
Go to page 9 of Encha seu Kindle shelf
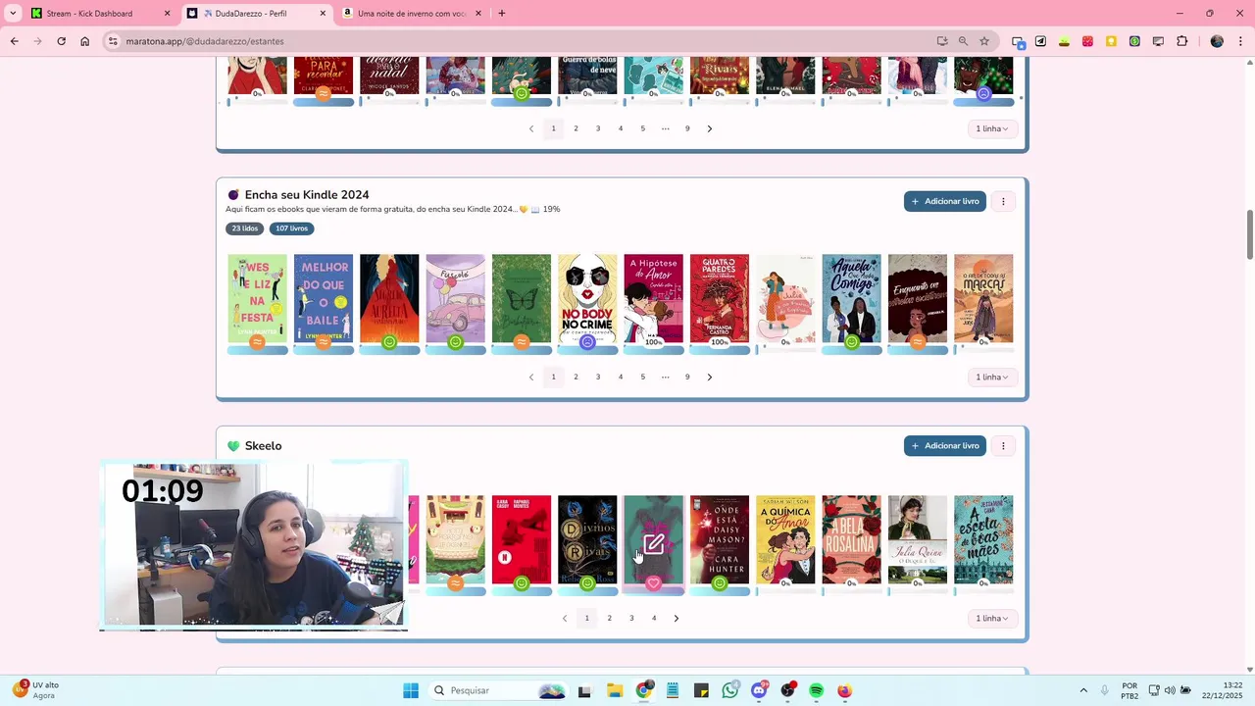click(687, 377)
